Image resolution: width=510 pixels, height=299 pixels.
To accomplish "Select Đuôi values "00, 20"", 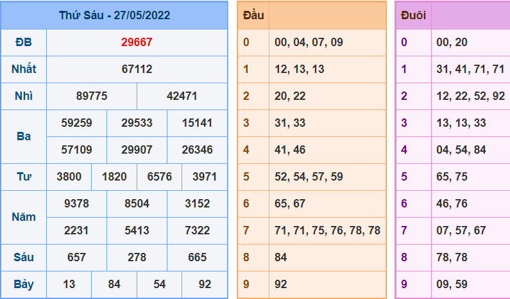I will click(x=452, y=42).
